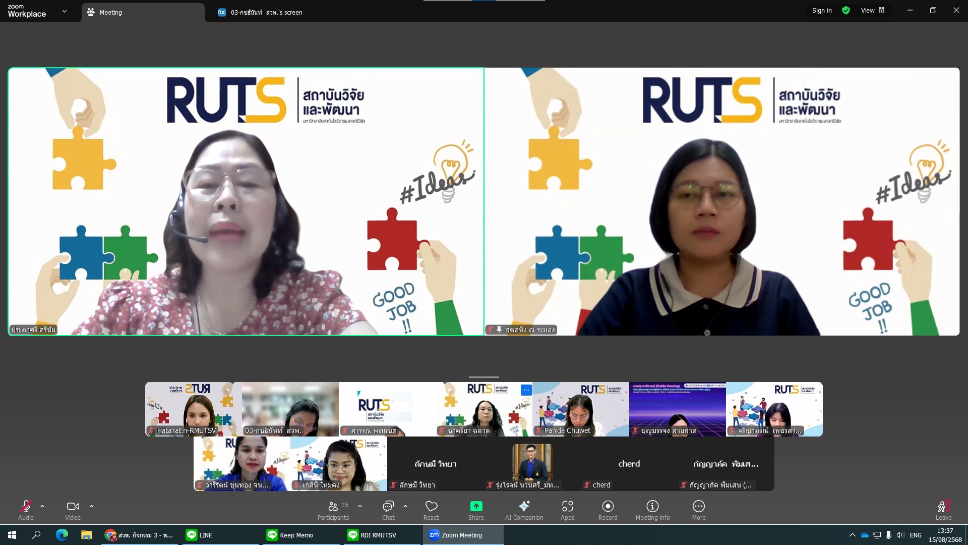
Task: Open Meeting info
Action: click(653, 510)
